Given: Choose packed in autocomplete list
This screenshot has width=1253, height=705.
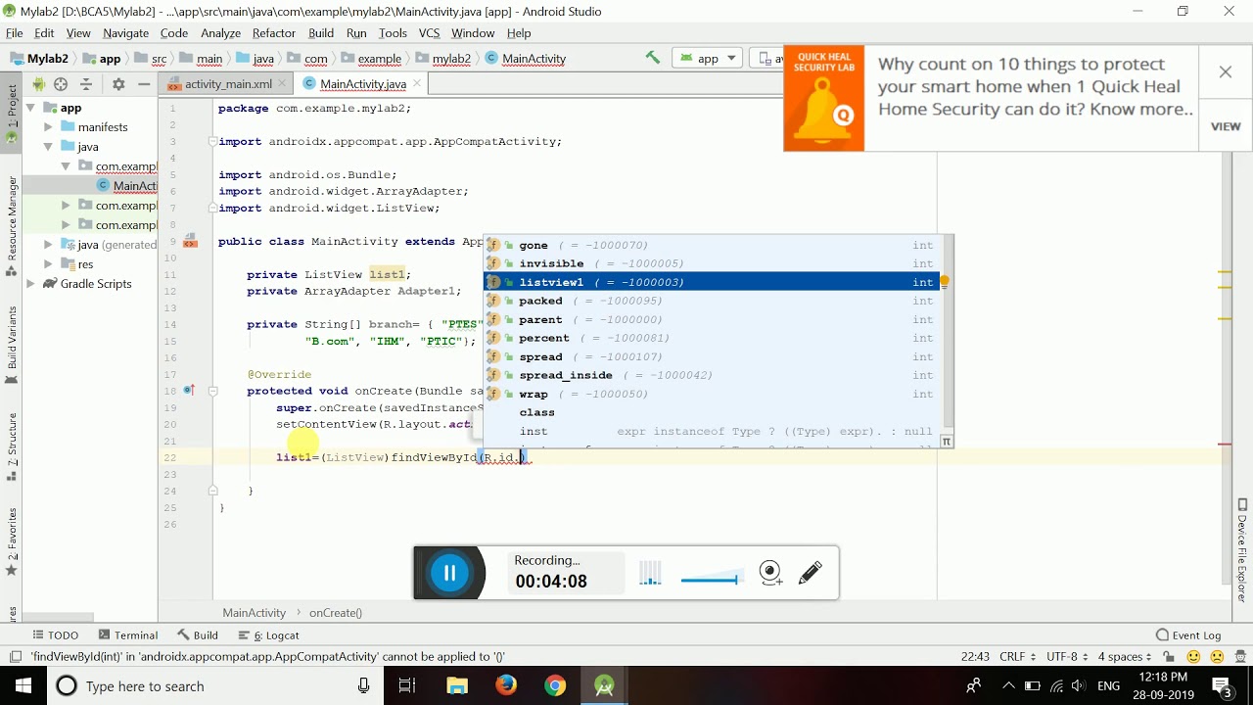Looking at the screenshot, I should pos(712,301).
